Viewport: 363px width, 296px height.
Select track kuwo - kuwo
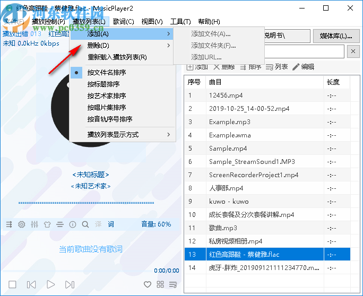(x=267, y=202)
